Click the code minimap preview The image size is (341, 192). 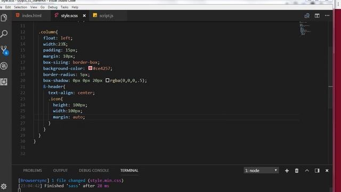coord(305,28)
